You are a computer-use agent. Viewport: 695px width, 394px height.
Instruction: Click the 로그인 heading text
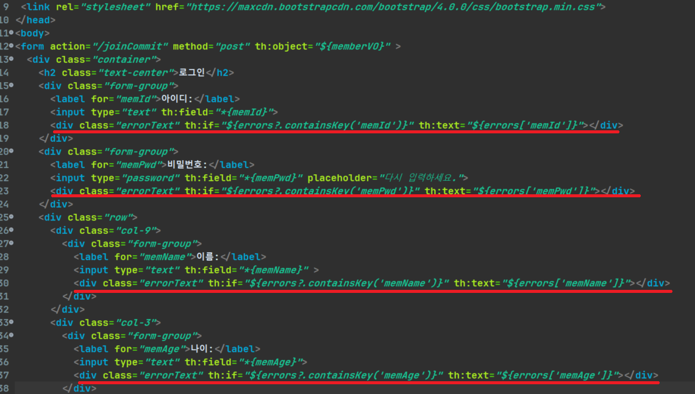click(x=191, y=72)
